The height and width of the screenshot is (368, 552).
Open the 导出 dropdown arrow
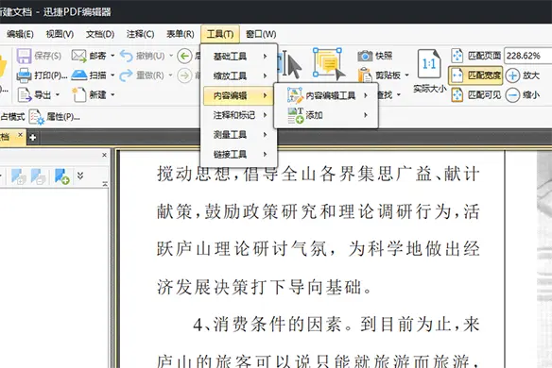point(58,95)
